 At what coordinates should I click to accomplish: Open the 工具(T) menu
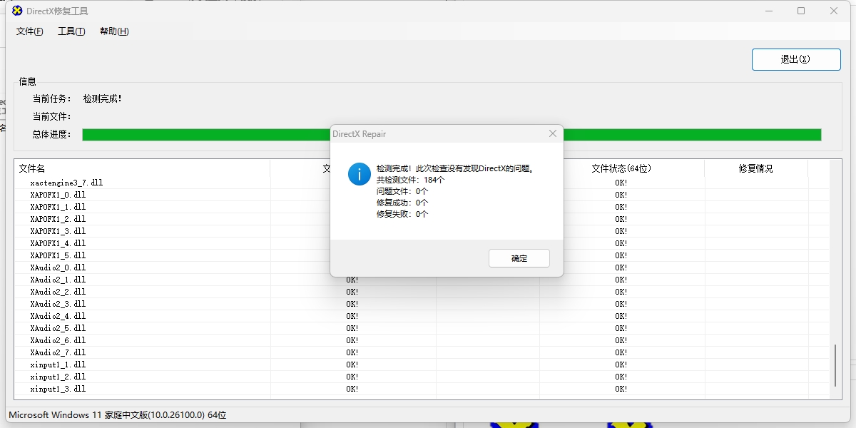(x=71, y=31)
